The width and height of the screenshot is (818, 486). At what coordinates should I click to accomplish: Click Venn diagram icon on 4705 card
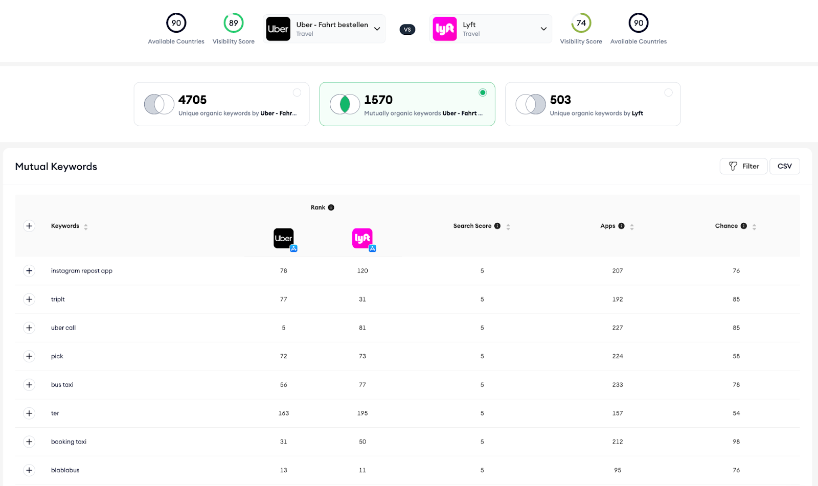(x=159, y=104)
